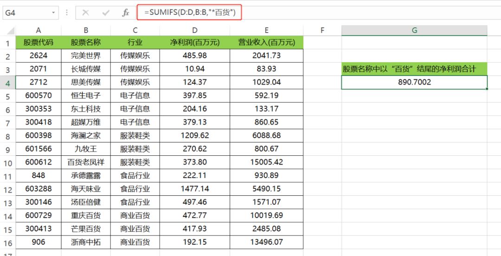Select revenue cell 15005.42
This screenshot has height=256, width=501.
(266, 162)
